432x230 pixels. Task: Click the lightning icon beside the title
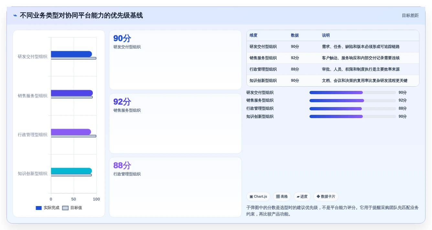tap(15, 16)
